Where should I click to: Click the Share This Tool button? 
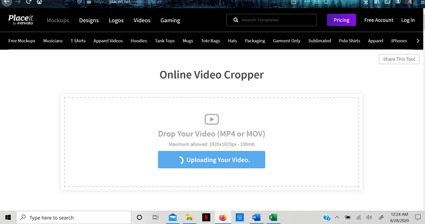pyautogui.click(x=399, y=59)
